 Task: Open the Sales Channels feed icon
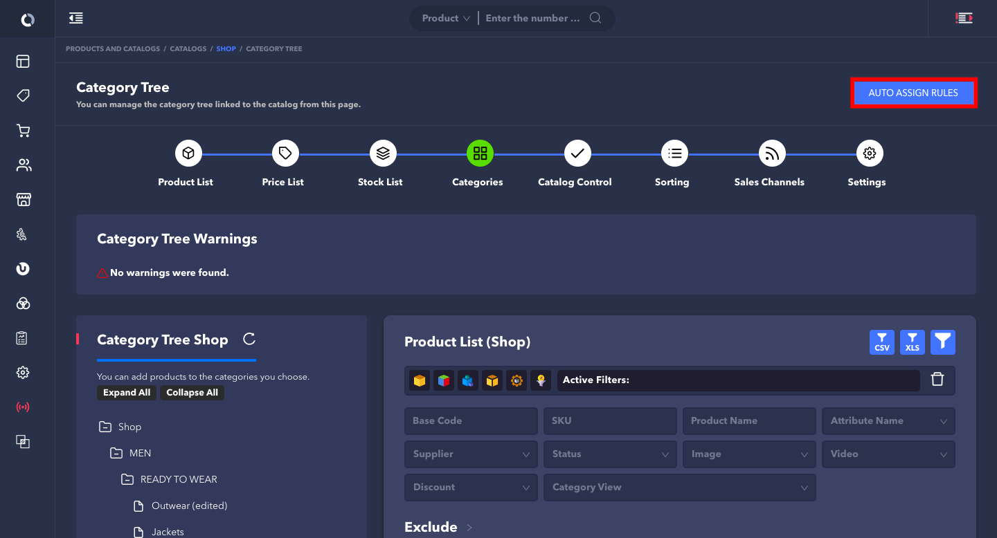tap(772, 153)
